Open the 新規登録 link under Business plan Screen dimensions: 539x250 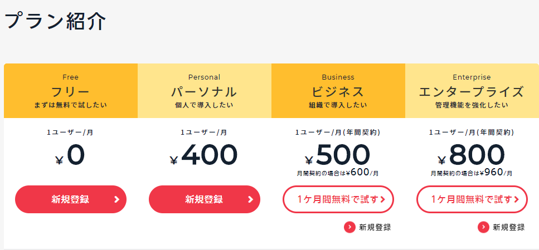pyautogui.click(x=375, y=227)
